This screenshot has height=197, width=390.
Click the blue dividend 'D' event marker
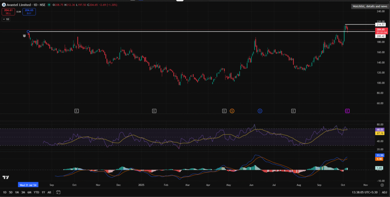[x=260, y=111]
